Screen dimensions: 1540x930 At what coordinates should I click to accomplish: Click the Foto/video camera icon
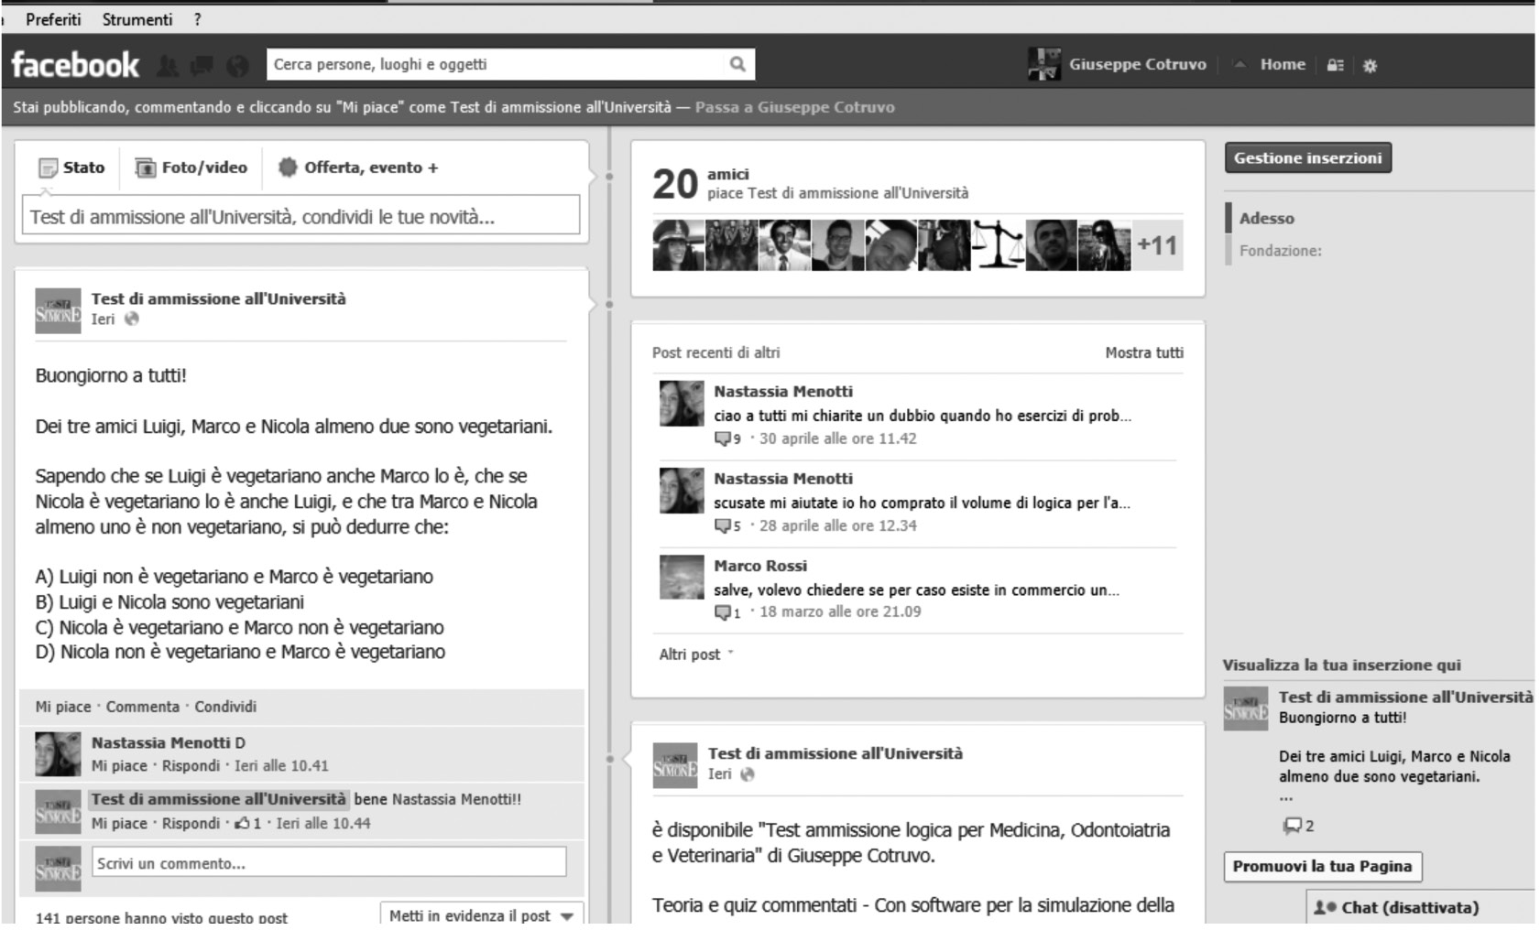[146, 168]
